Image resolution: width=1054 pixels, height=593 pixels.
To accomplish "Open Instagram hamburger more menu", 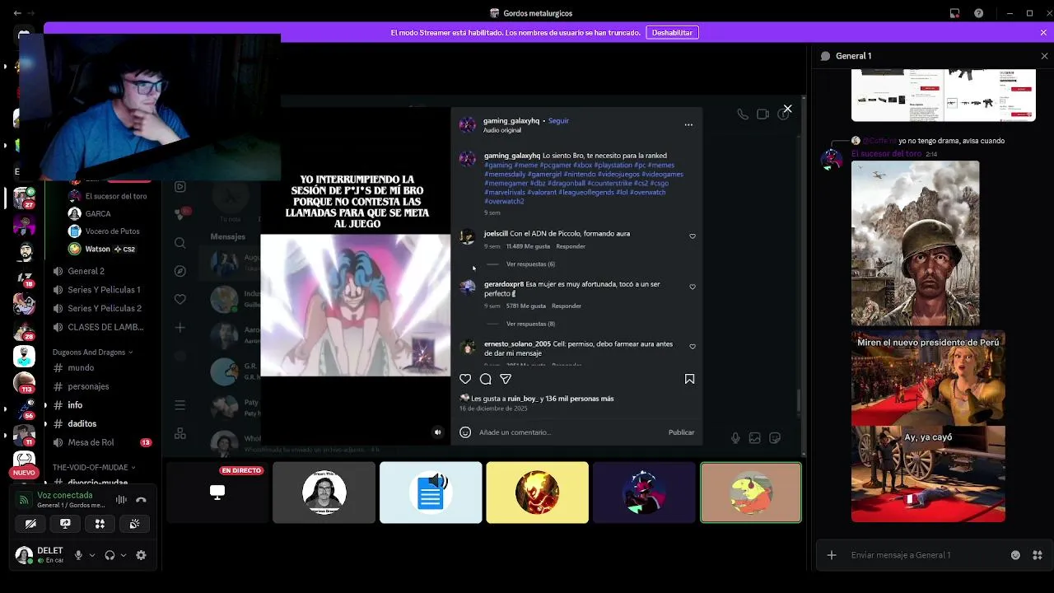I will 180,405.
